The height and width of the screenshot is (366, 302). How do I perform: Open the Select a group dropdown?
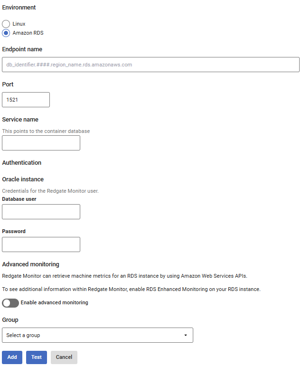[97, 335]
